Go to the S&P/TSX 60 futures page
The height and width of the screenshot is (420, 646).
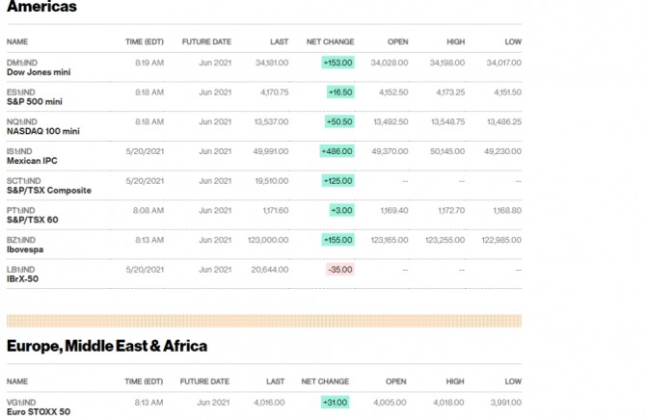[x=33, y=220]
